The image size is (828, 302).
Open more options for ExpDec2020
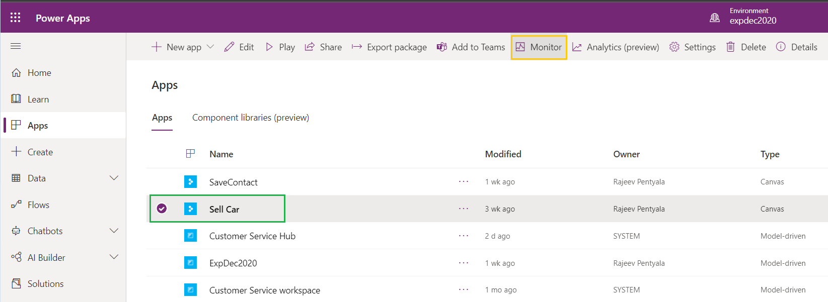coord(464,263)
